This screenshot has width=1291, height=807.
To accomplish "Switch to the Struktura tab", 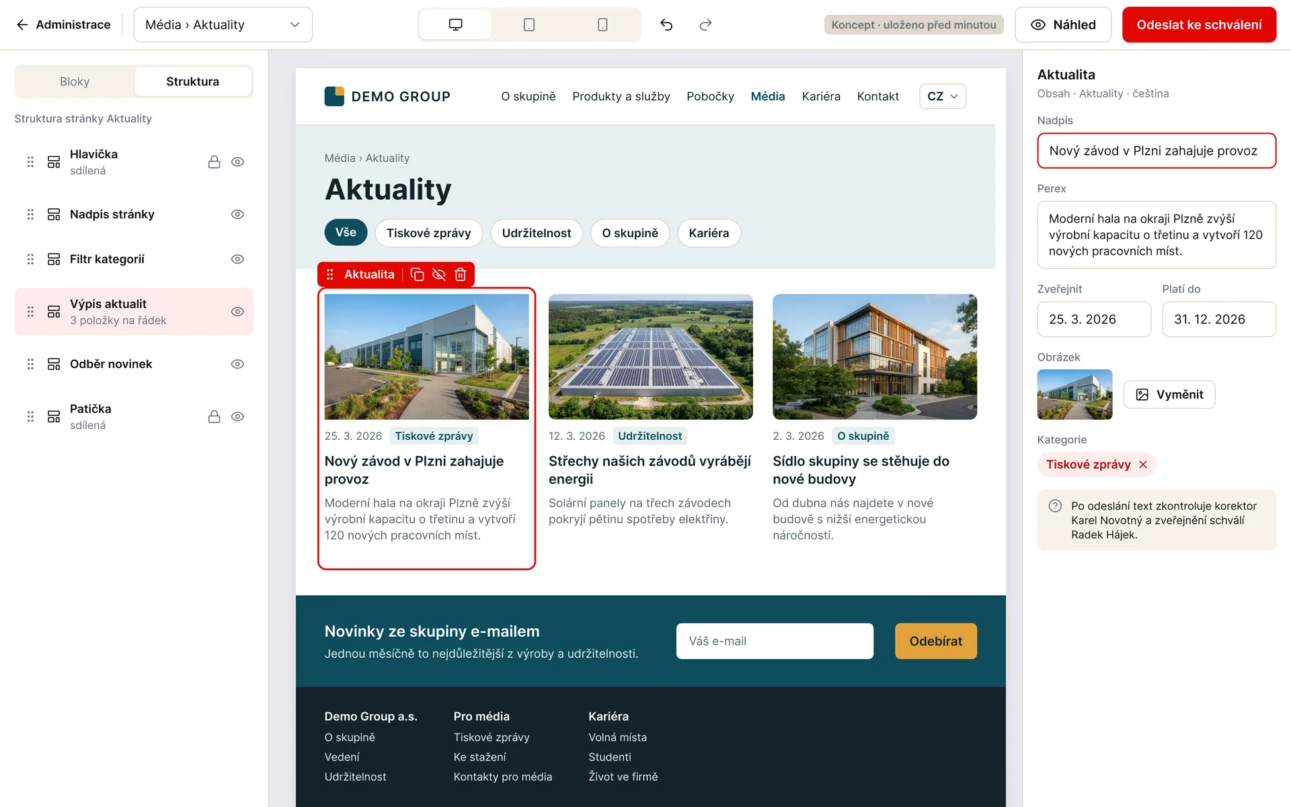I will 193,81.
